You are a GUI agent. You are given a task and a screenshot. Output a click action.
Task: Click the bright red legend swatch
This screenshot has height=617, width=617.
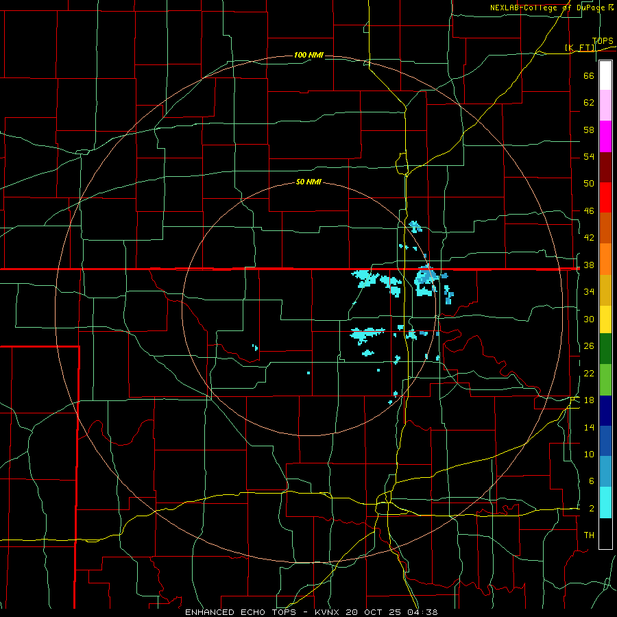605,197
